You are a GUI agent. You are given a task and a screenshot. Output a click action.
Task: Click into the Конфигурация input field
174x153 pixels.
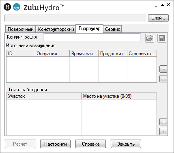click(92, 37)
